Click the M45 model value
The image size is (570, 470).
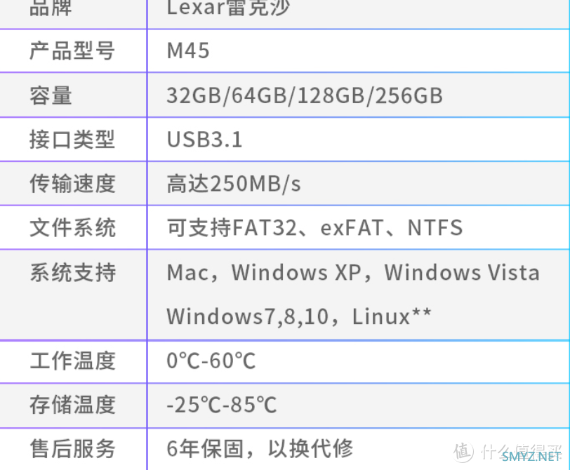click(188, 51)
